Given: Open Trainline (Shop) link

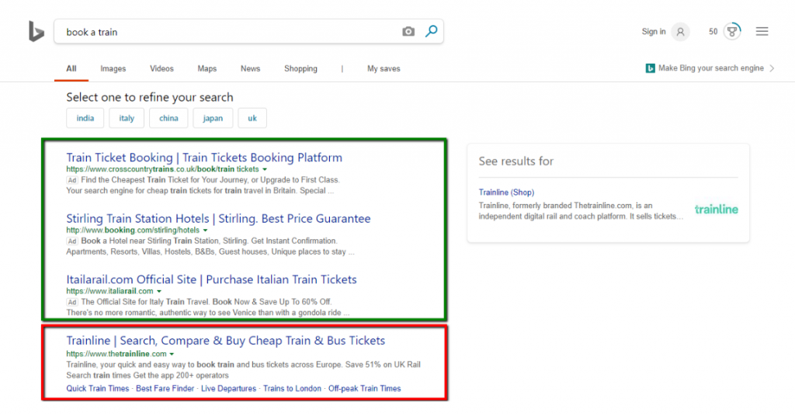Looking at the screenshot, I should point(506,192).
